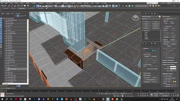Image resolution: width=180 pixels, height=101 pixels.
Task: Select None constraint radio button
Action: (164, 22)
